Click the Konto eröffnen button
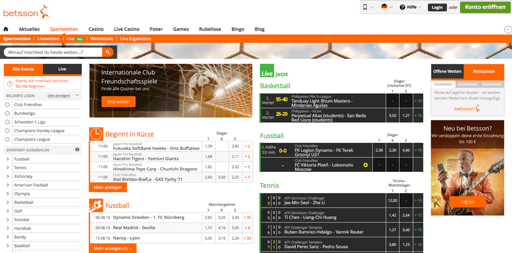This screenshot has height=253, width=512. [x=485, y=7]
